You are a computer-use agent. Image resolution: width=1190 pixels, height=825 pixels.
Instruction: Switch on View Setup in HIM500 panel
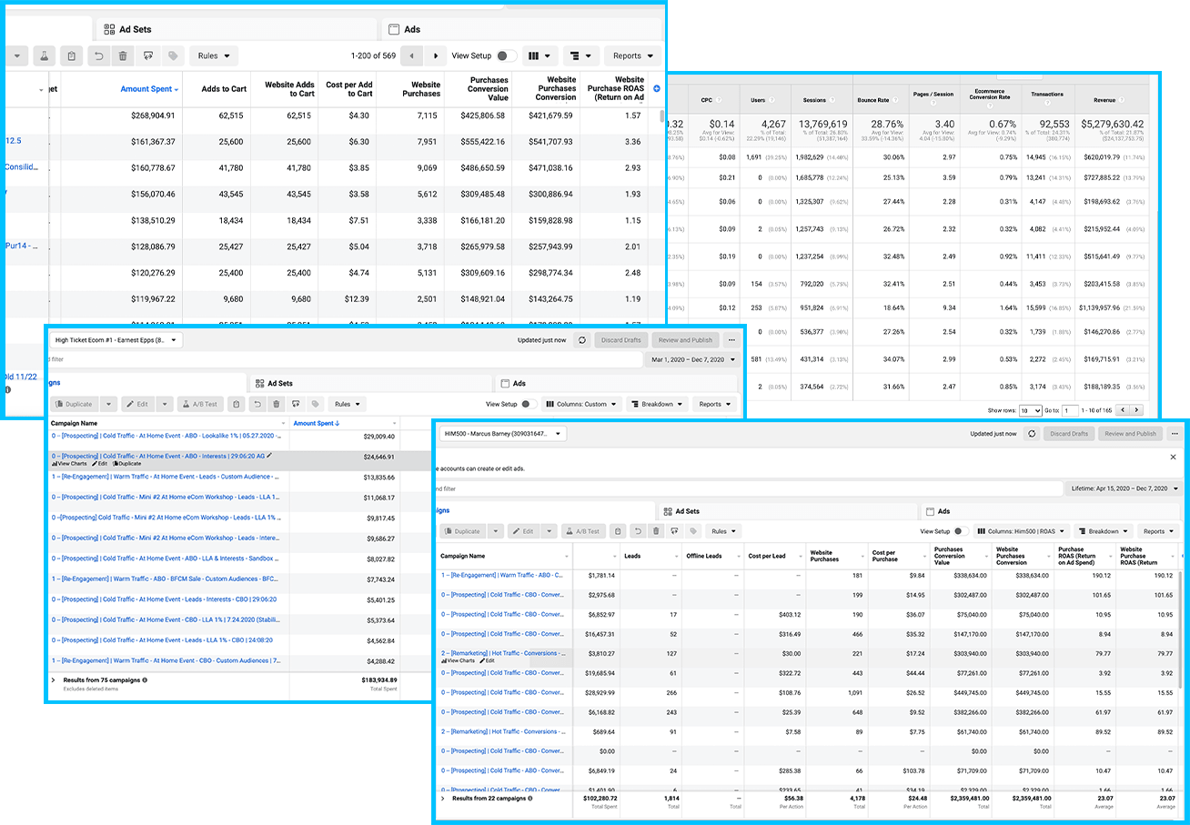(960, 531)
